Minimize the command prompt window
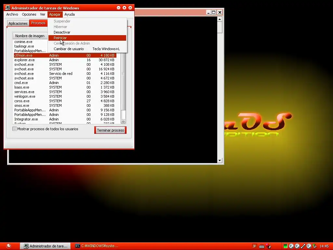Viewport: 333px width, 250px height. [208, 13]
